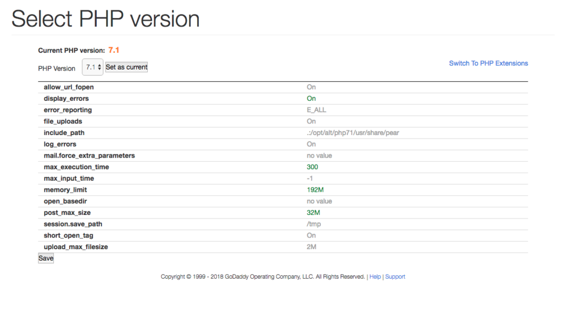Select the error_reporting setting name
Viewport: 580px width, 310px height.
pyautogui.click(x=68, y=110)
